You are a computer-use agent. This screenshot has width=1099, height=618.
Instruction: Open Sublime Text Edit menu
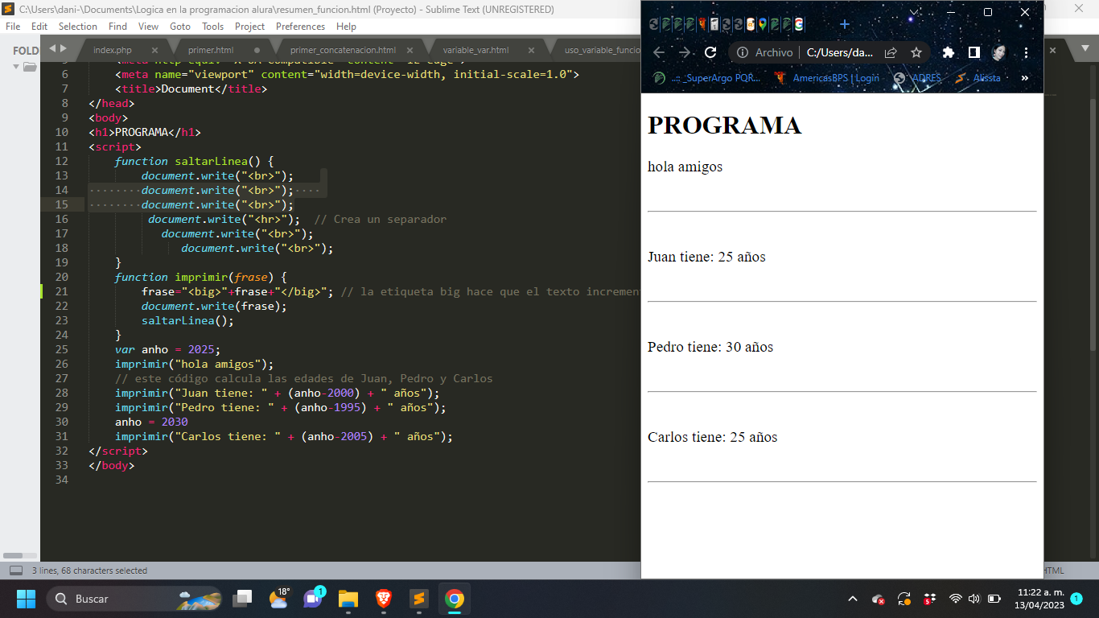coord(39,26)
